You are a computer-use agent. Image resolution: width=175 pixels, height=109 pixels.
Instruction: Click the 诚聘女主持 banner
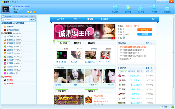[85, 32]
